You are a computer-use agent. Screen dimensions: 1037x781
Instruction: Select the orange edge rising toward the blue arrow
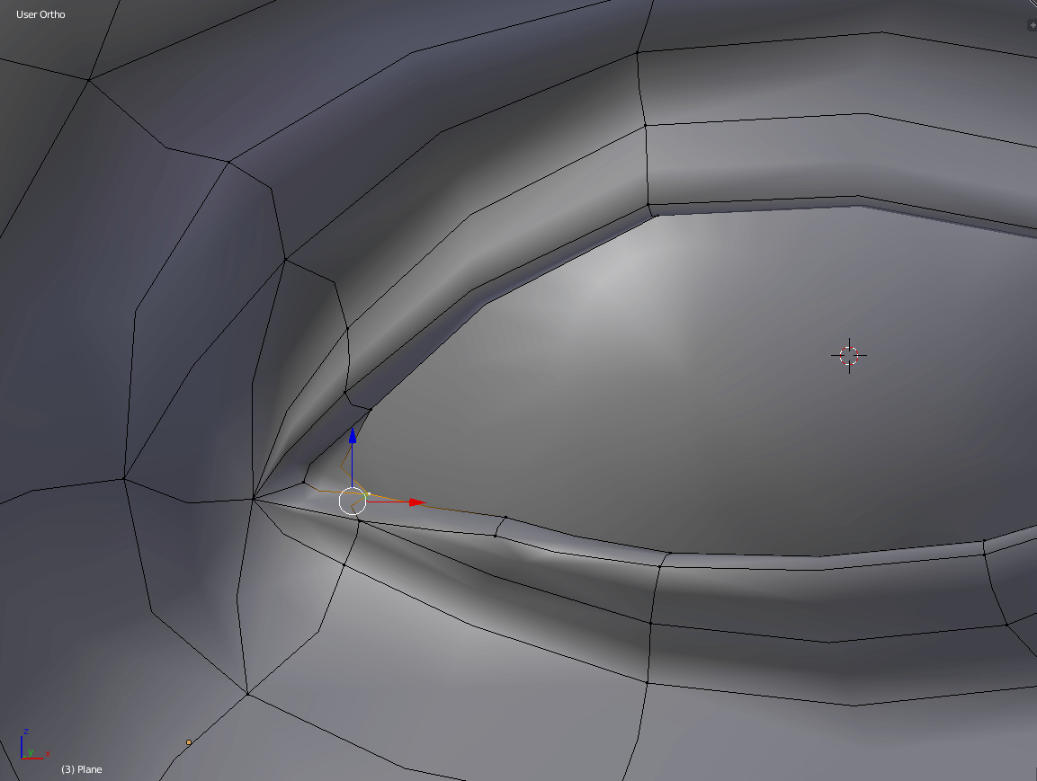click(x=345, y=458)
